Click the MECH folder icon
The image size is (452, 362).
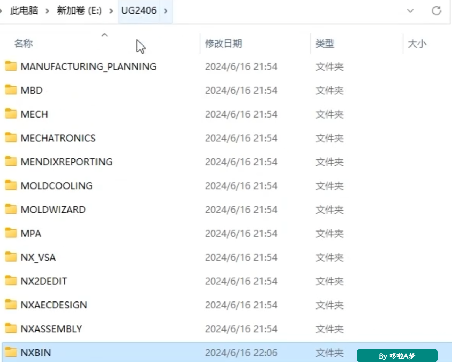point(11,113)
